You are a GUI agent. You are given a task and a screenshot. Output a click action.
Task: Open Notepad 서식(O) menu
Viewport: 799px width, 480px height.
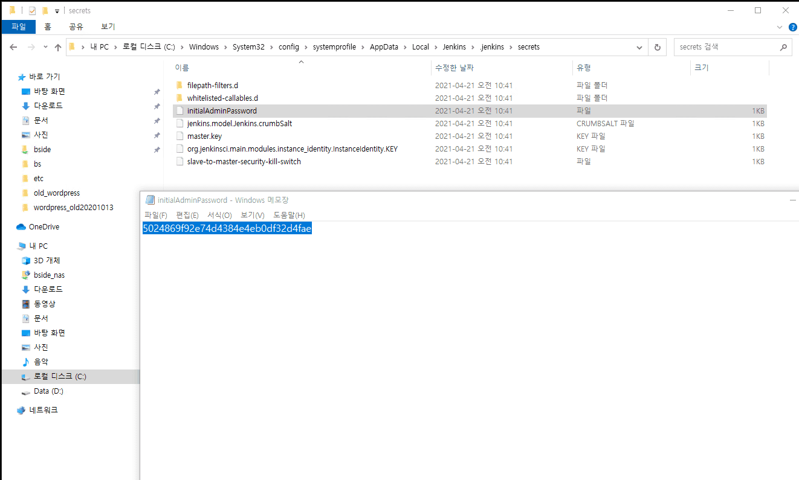coord(219,216)
